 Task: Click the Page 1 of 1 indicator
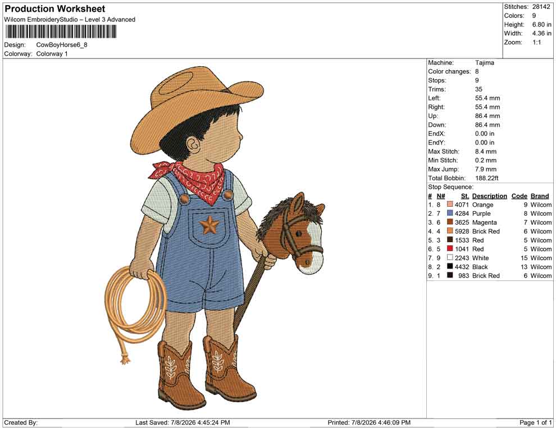click(x=535, y=422)
